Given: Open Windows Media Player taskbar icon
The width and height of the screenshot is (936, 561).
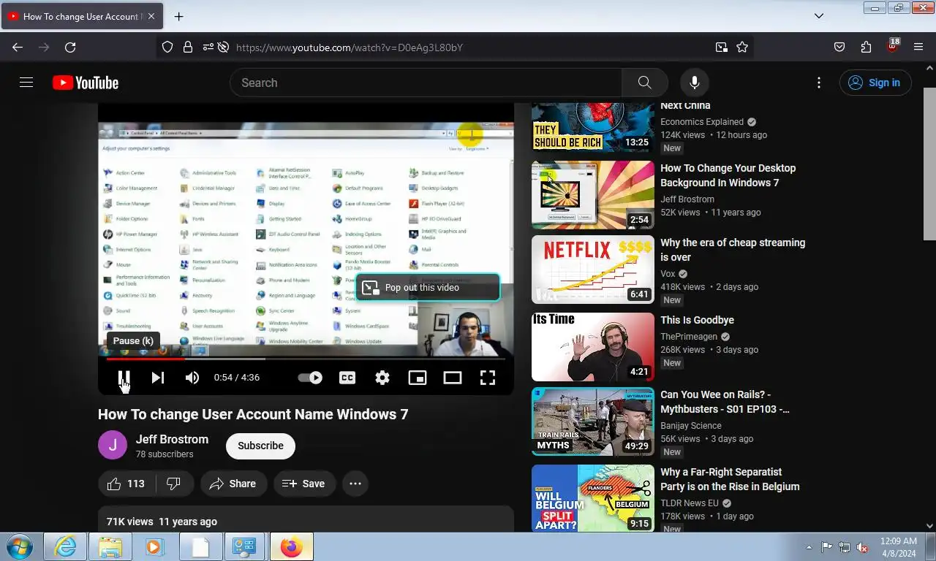Looking at the screenshot, I should point(154,546).
